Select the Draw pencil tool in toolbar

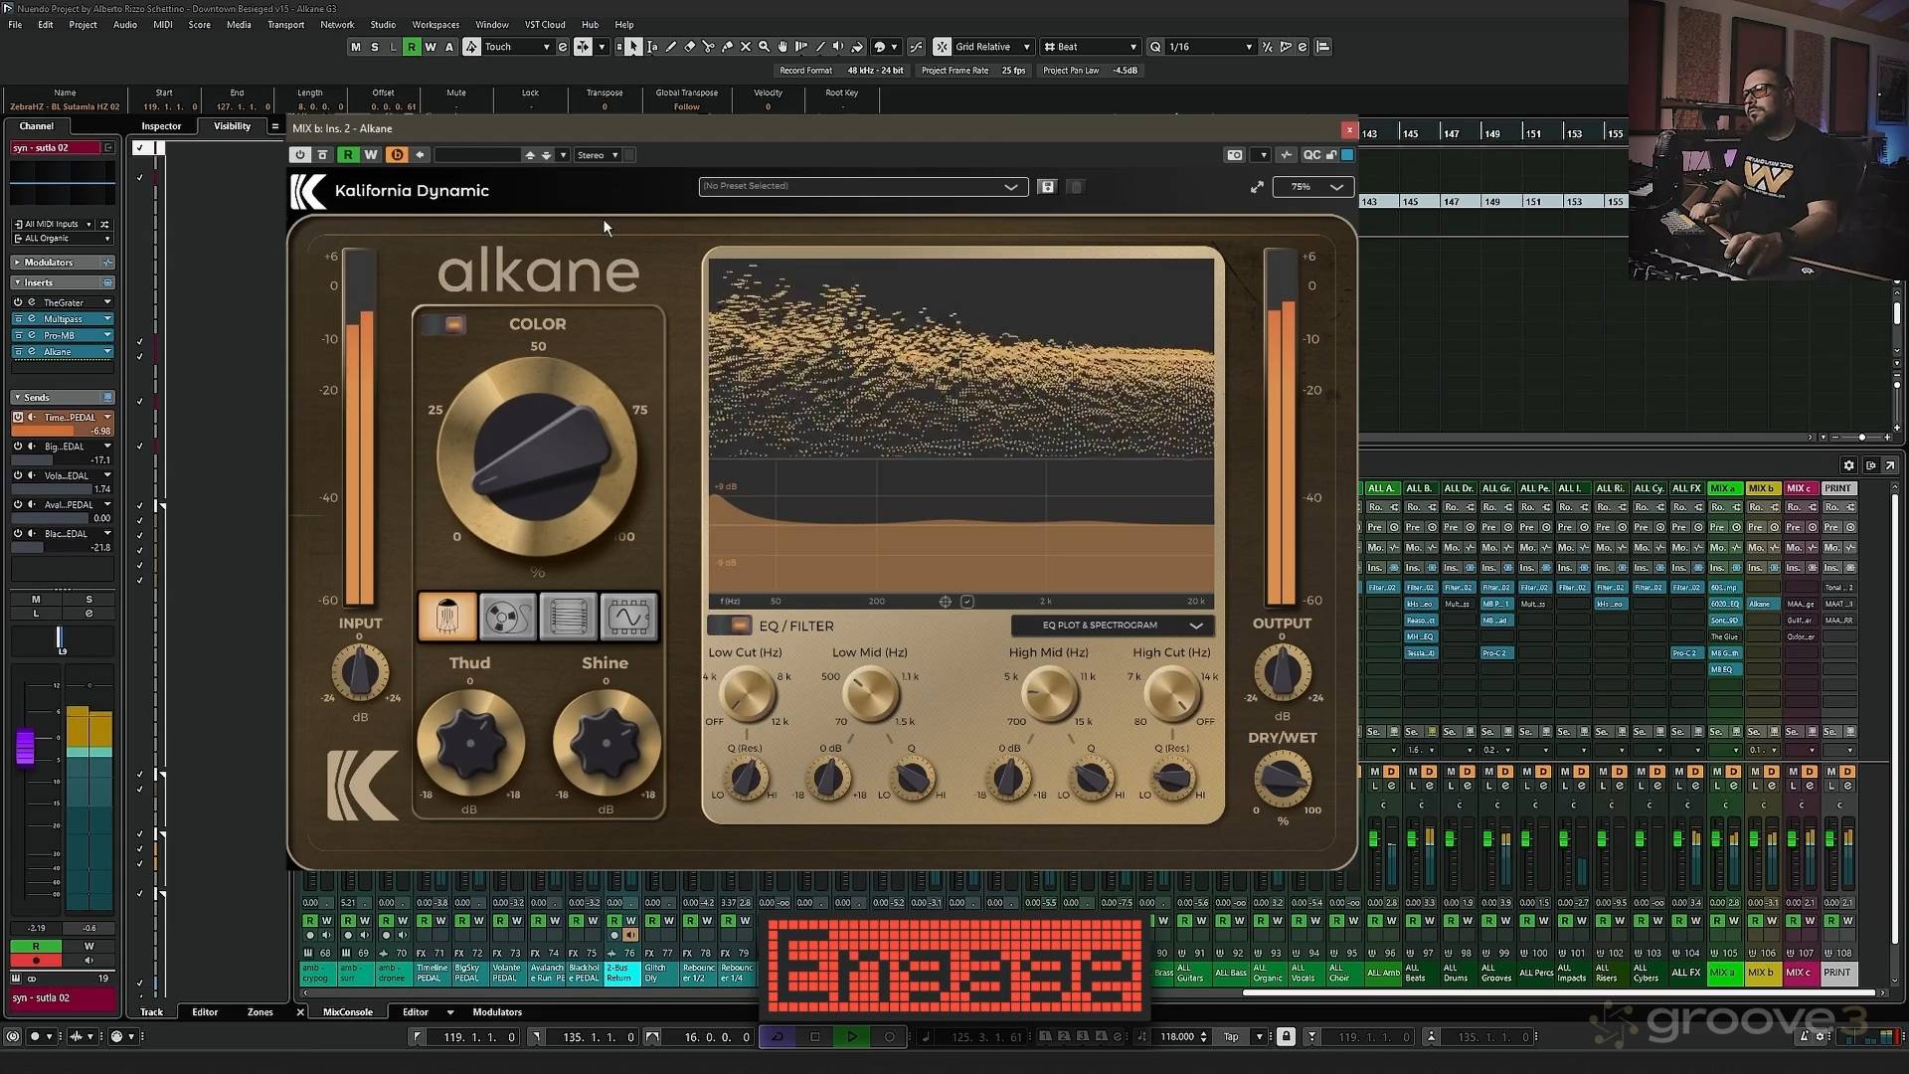pos(671,47)
